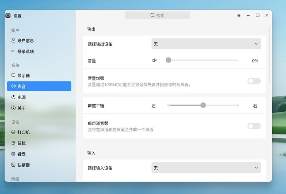Open the 选择输出设备 dropdown
The width and height of the screenshot is (286, 194).
(206, 44)
